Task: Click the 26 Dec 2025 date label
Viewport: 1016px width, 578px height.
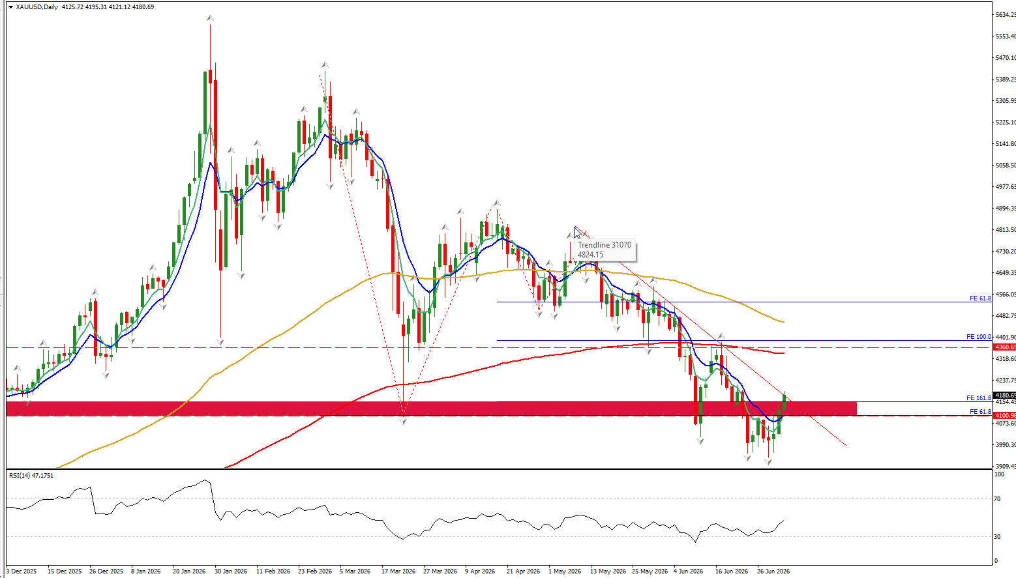Action: click(106, 571)
